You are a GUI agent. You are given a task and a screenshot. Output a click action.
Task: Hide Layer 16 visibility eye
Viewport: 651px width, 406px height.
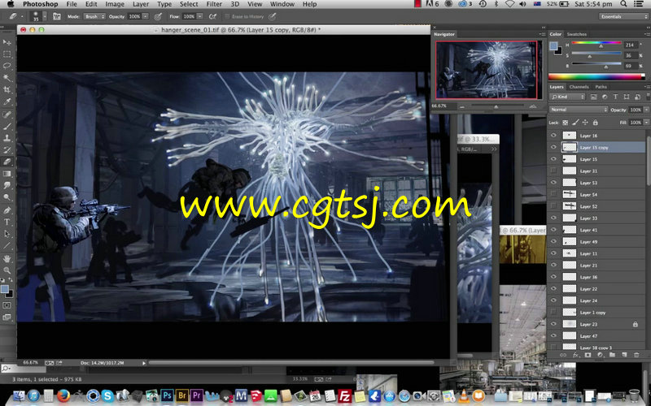[553, 136]
